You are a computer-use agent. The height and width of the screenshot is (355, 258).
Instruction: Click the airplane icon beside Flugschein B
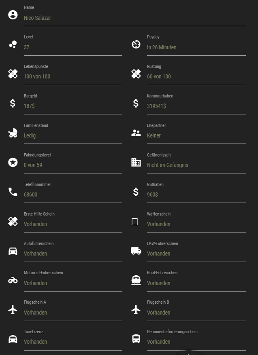pos(136,309)
